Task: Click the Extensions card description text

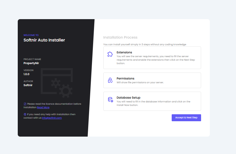Action: click(156, 59)
